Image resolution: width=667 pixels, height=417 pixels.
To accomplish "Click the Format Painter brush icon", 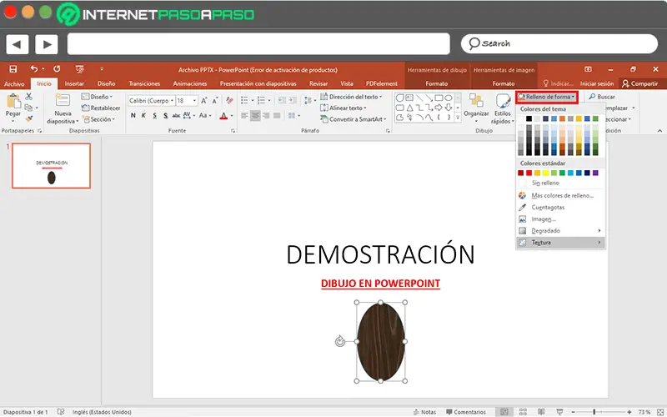I will [29, 119].
